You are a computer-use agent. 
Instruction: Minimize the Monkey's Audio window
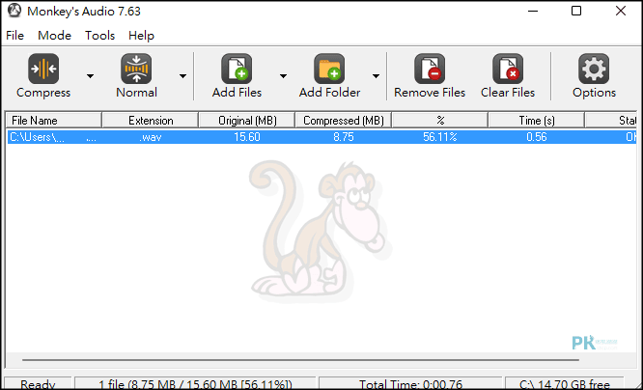point(533,11)
